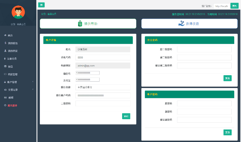Click the person icon beside 我的档案
Viewport: 241px width, 142px height.
[5, 51]
